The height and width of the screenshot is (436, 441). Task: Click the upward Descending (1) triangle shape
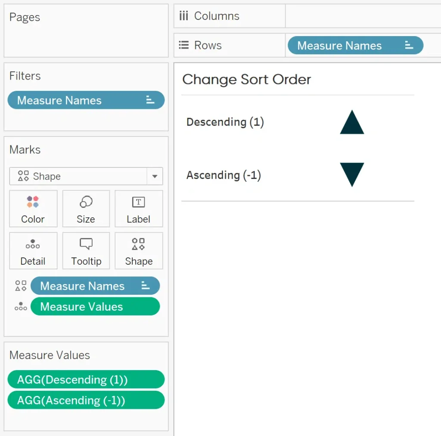pos(352,122)
